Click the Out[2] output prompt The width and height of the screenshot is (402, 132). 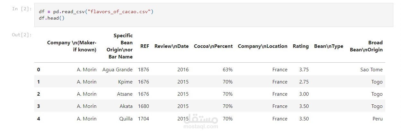click(22, 35)
